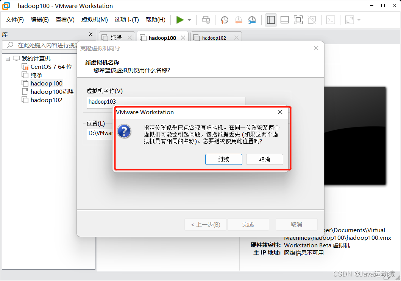Click the 位置(L) path field
401x281 pixels.
coord(100,133)
